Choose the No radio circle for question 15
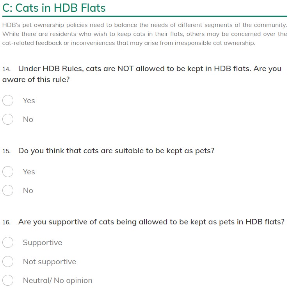Viewport: 290px width, 292px height. tap(8, 190)
